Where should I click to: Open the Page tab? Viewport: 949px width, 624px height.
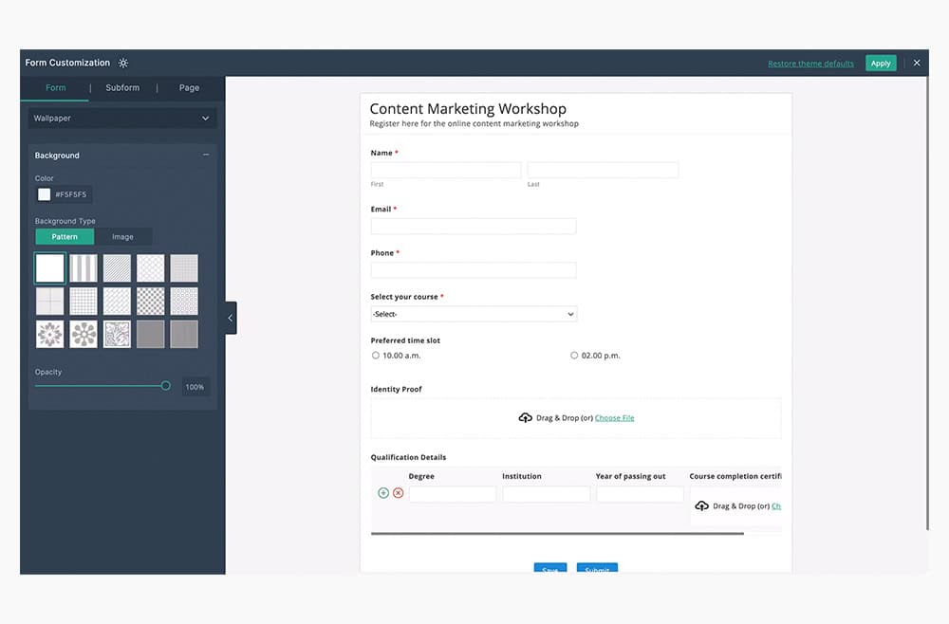coord(189,87)
